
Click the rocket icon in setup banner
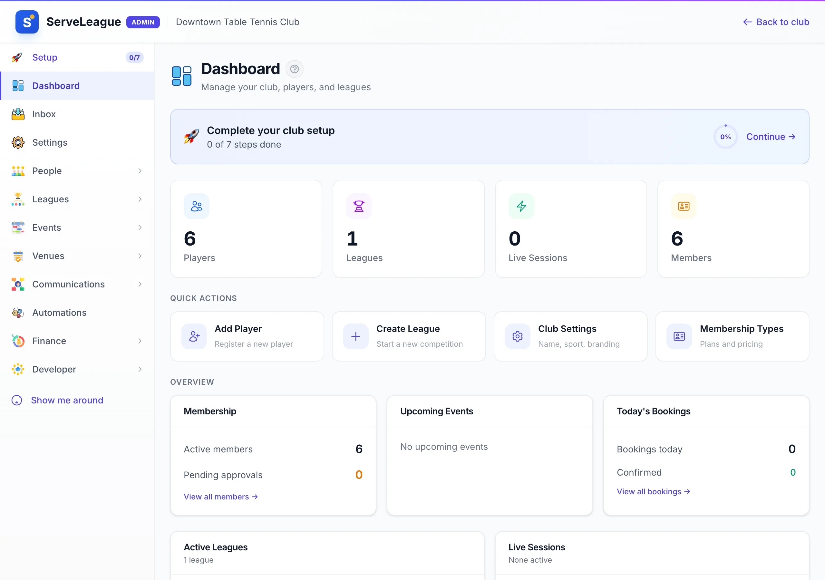(191, 137)
